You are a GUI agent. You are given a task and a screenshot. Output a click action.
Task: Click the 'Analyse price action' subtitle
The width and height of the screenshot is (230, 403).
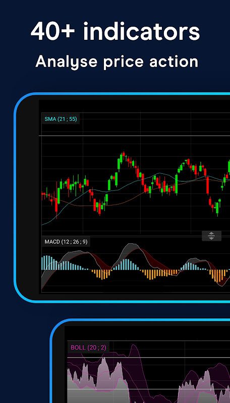pos(117,61)
